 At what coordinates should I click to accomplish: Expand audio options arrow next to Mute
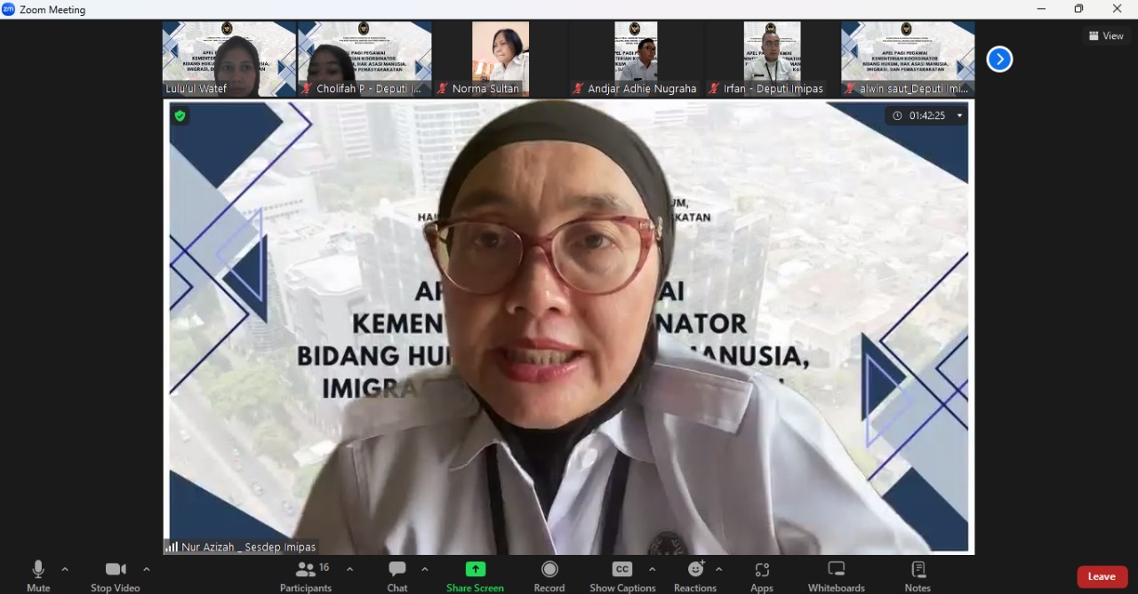coord(65,569)
